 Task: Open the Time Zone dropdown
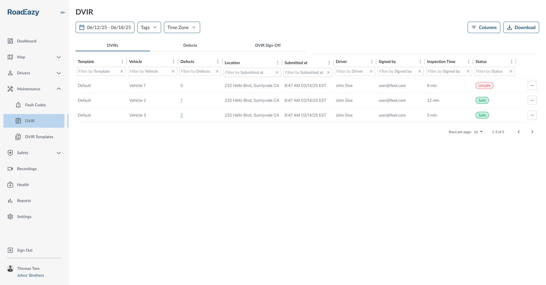(x=182, y=27)
